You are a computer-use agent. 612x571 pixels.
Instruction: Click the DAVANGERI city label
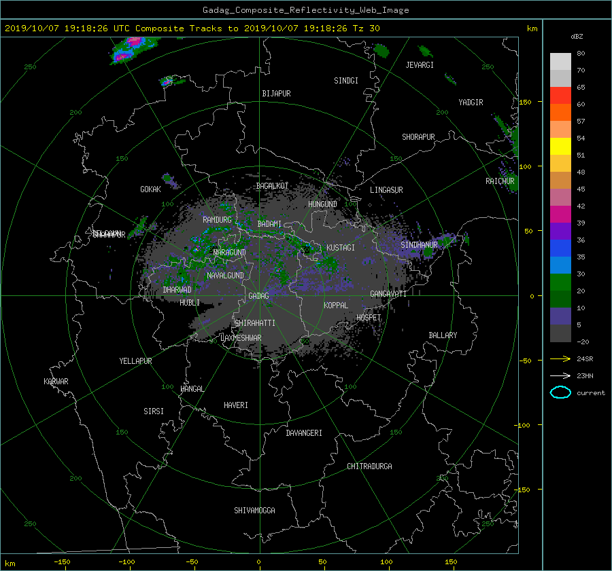pos(304,433)
